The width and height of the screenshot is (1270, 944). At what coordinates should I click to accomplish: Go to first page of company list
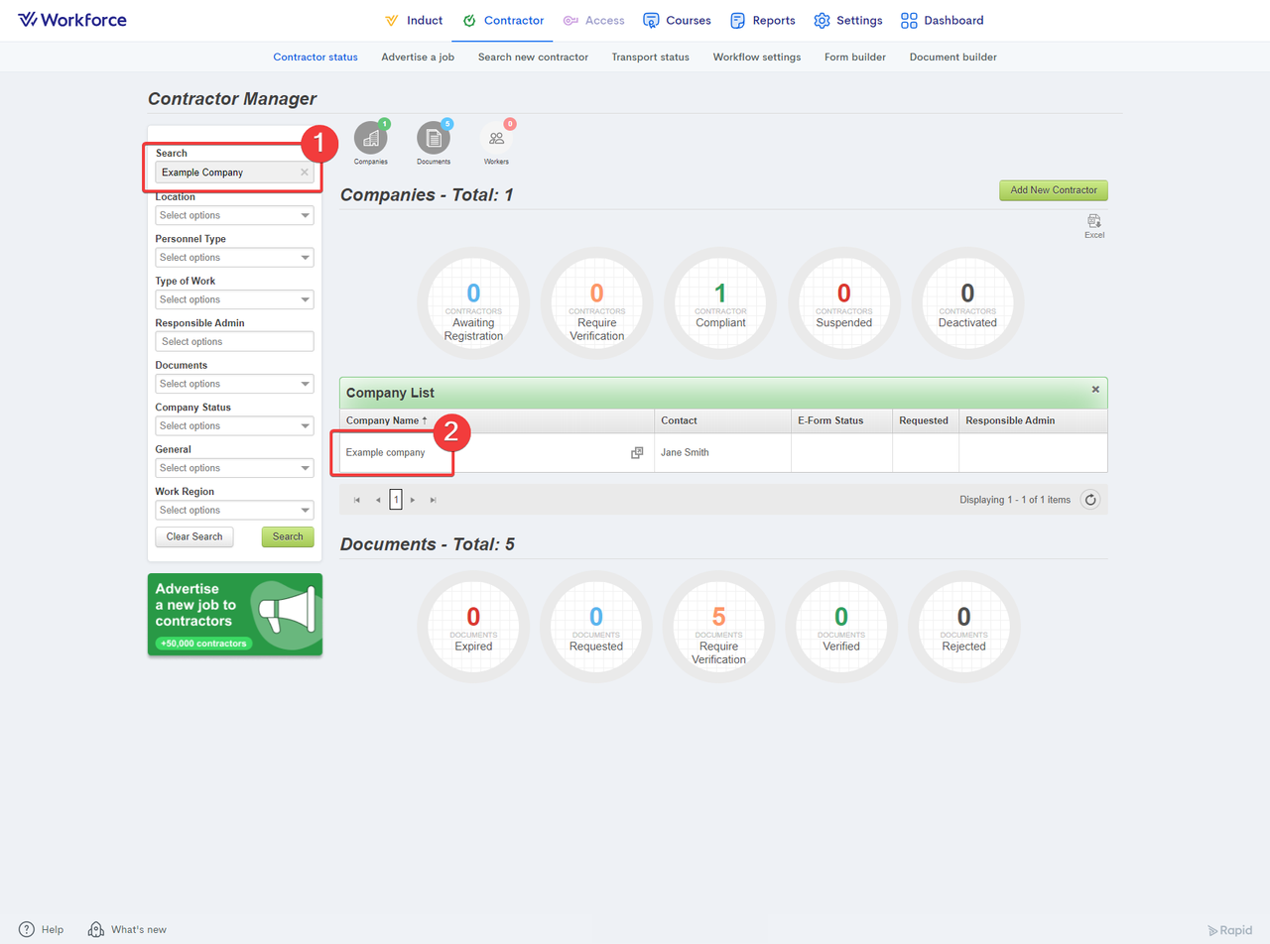357,500
